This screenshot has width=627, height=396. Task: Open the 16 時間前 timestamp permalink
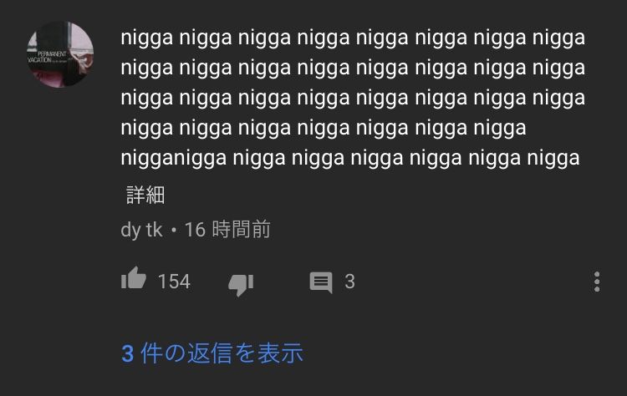point(227,230)
